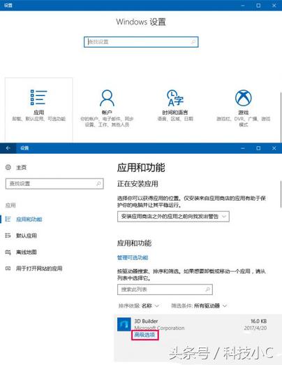The height and width of the screenshot is (365, 282).
Task: Click the 时间和语言 tile label
Action: pyautogui.click(x=175, y=113)
